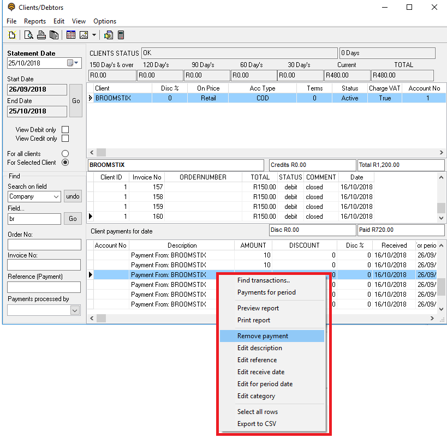Click the calculator icon in toolbar
Screen dimensions: 447x438
(121, 35)
